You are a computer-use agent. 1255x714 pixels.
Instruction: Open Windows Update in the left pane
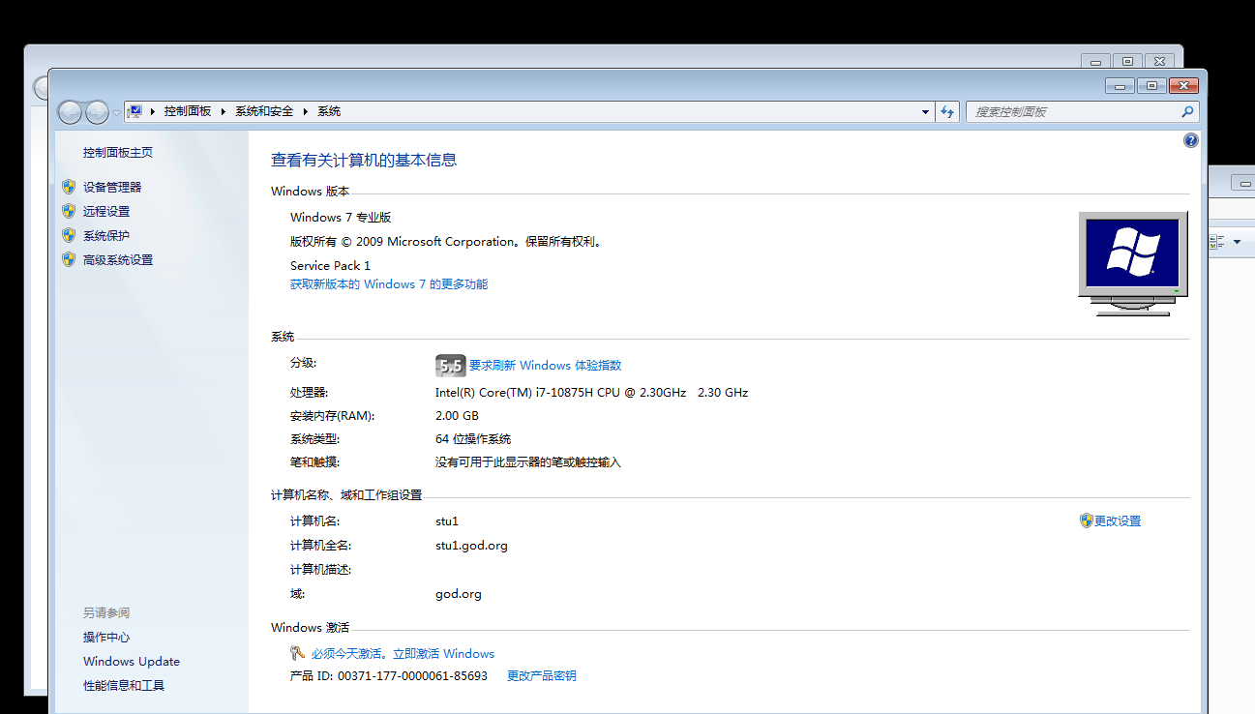pos(132,662)
